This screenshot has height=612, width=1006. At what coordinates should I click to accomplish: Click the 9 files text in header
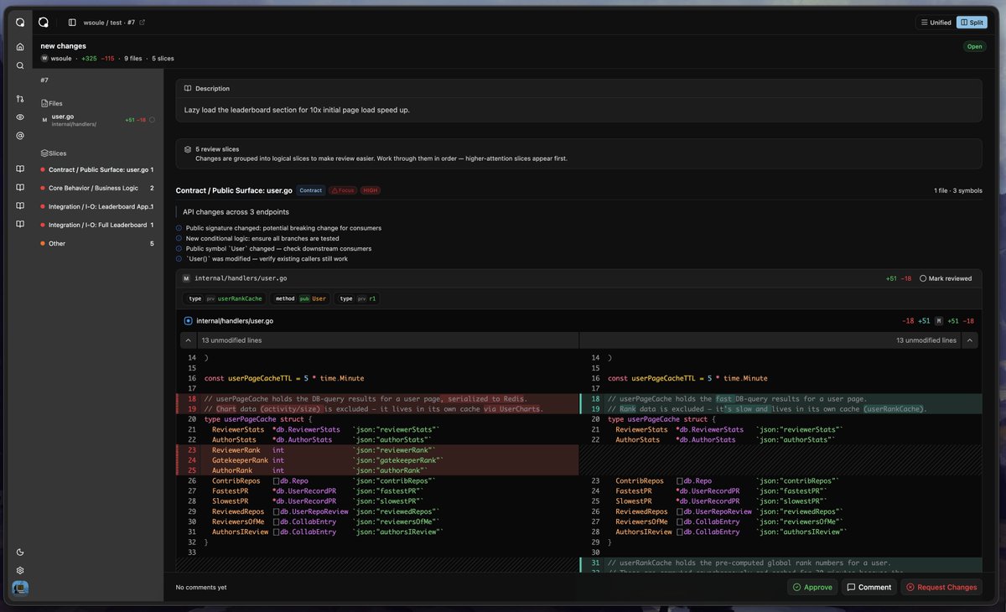coord(133,59)
